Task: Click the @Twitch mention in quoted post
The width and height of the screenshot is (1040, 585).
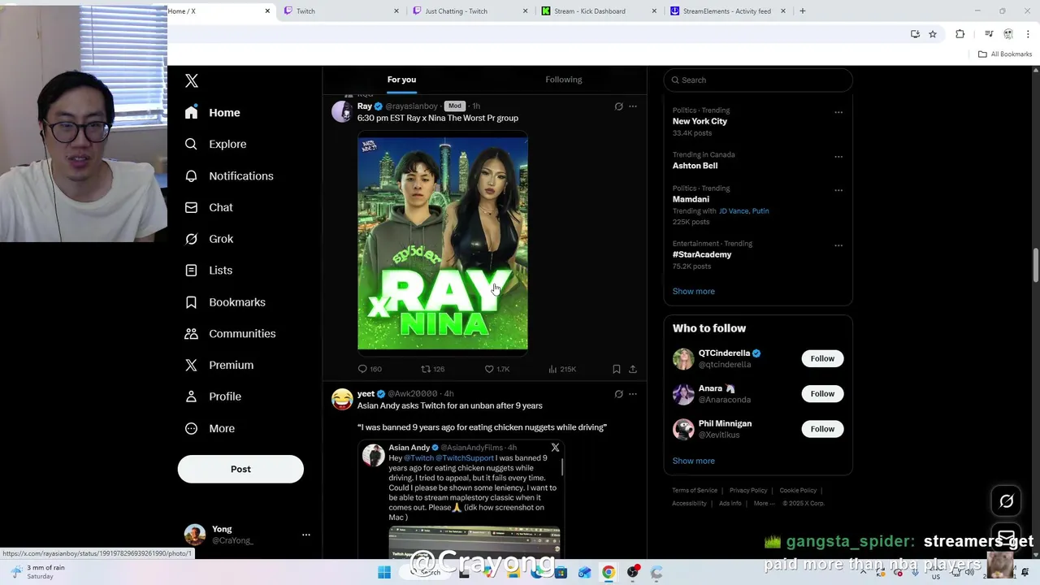Action: coord(418,458)
